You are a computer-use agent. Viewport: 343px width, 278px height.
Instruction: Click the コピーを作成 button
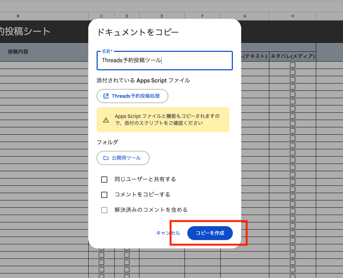(210, 233)
